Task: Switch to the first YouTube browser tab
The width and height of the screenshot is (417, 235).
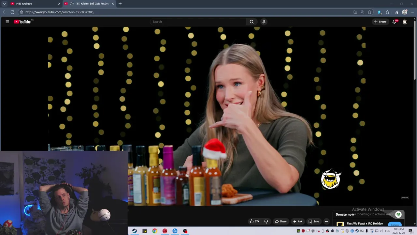Action: [x=35, y=4]
